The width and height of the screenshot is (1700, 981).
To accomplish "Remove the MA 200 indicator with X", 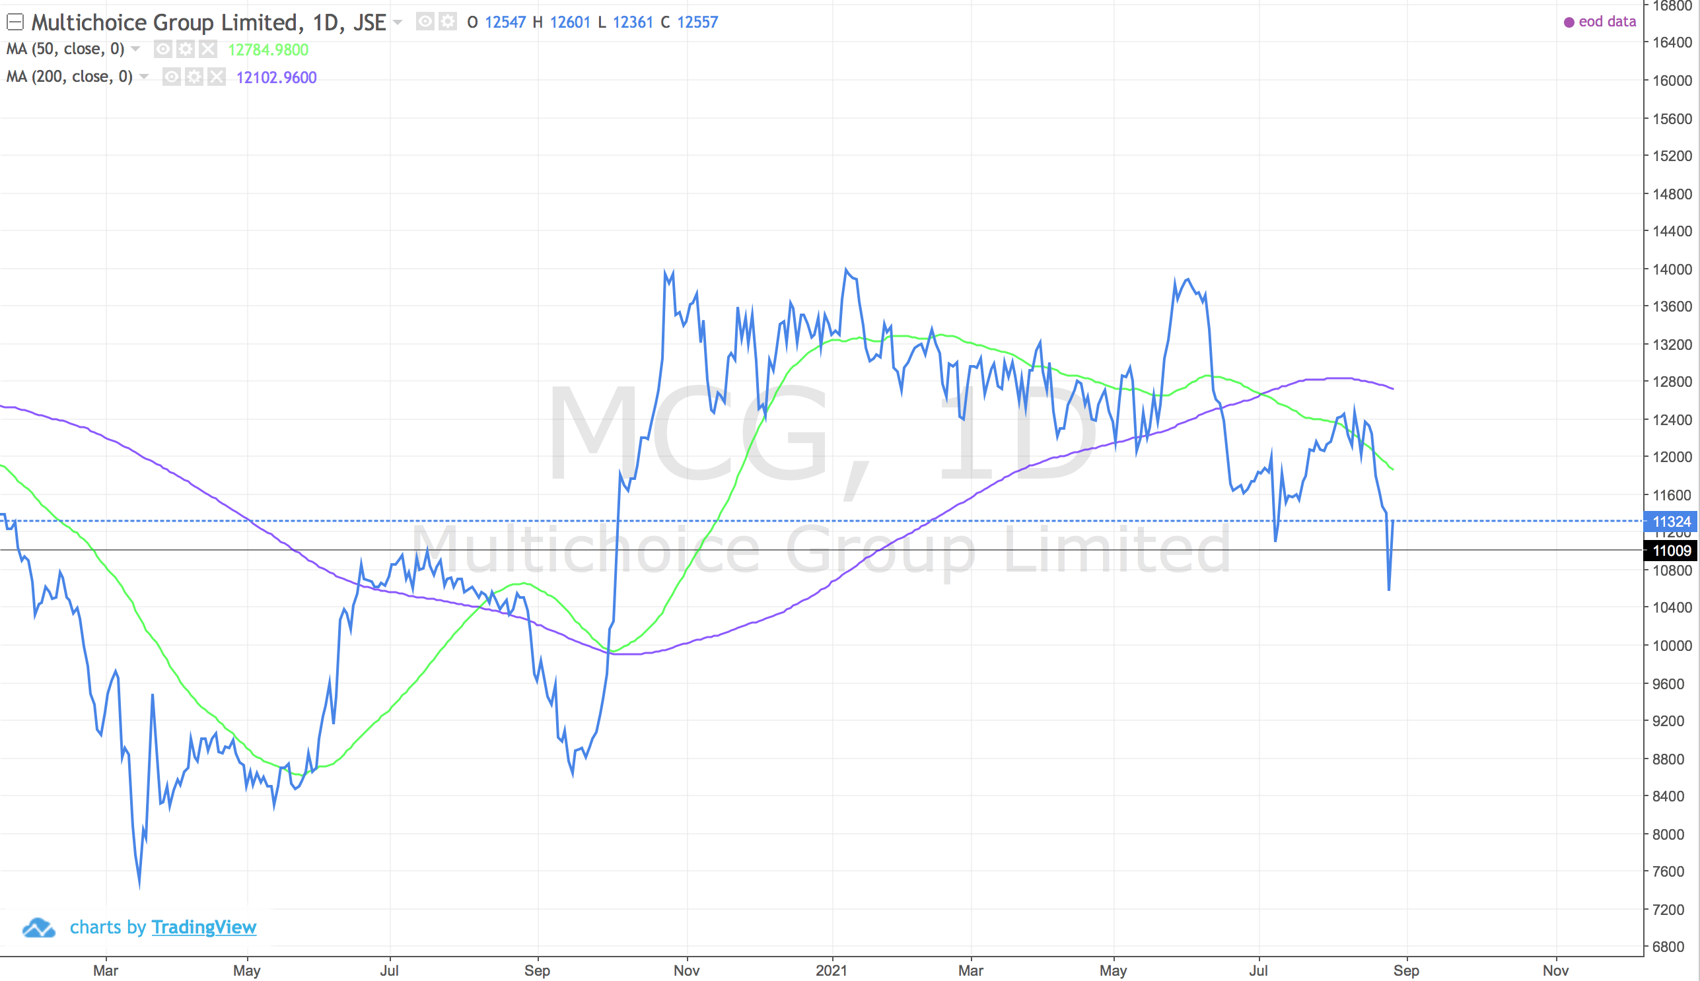I will [x=217, y=77].
